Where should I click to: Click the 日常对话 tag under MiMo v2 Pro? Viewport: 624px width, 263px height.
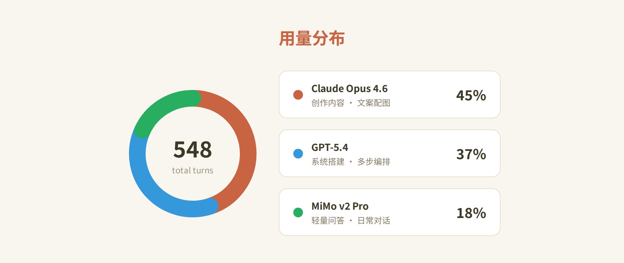(x=374, y=221)
